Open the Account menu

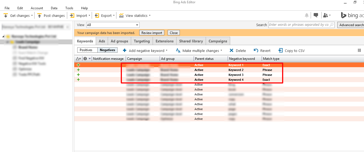click(37, 8)
